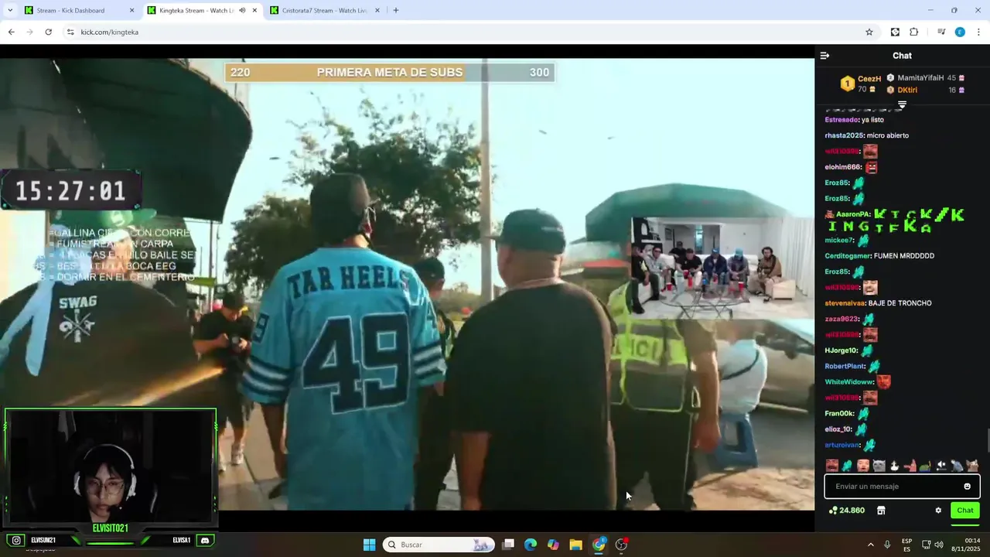
Task: Open a new browser tab
Action: pyautogui.click(x=396, y=10)
